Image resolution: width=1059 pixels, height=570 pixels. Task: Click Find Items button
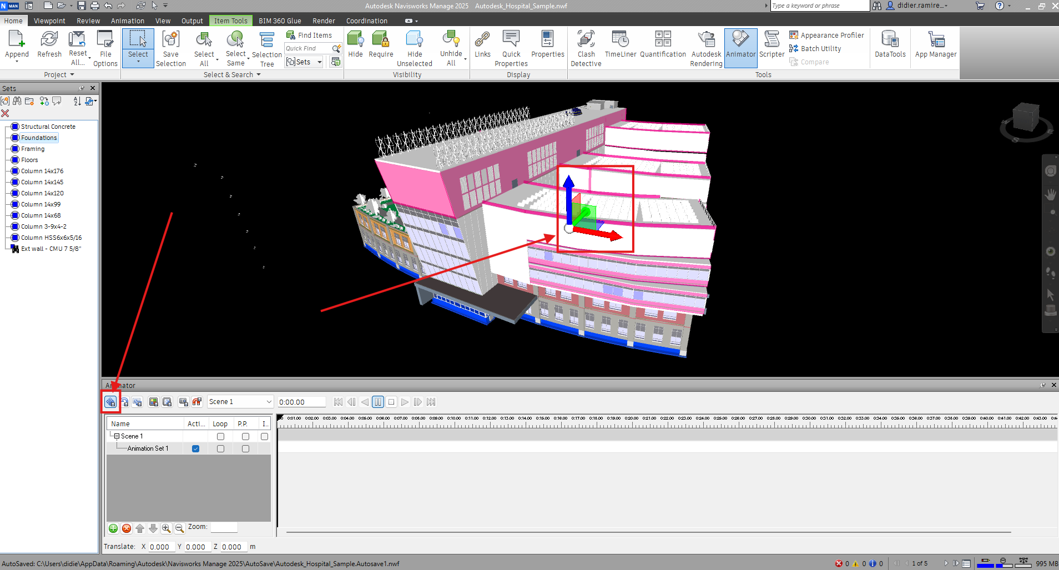(x=309, y=35)
